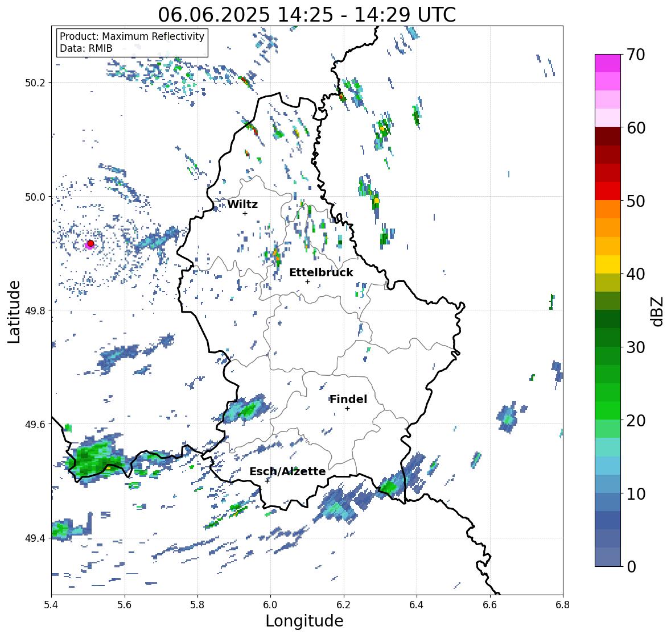Click the colorbar tick label '10'
Image resolution: width=671 pixels, height=635 pixels.
click(636, 493)
